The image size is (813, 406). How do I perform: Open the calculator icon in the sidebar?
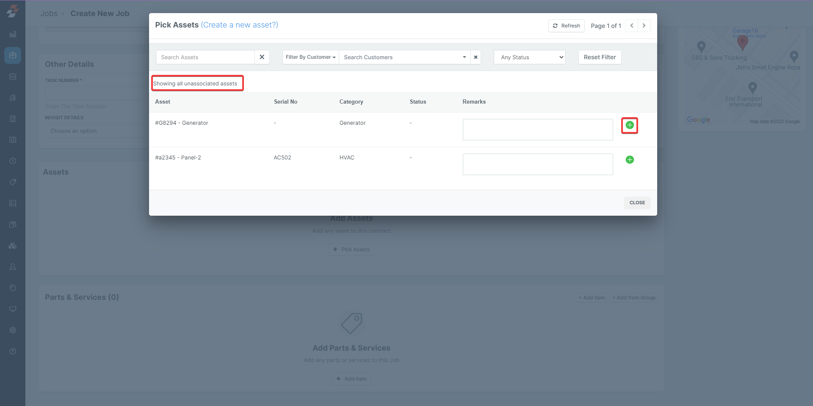click(x=13, y=203)
